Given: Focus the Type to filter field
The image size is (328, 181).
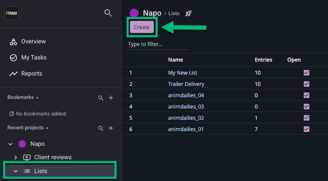Looking at the screenshot, I should click(157, 44).
